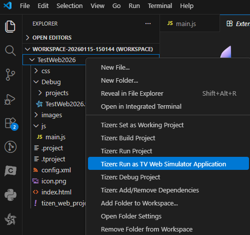Image resolution: width=250 pixels, height=235 pixels.
Task: Click the config.xml feed icon
Action: [x=35, y=170]
